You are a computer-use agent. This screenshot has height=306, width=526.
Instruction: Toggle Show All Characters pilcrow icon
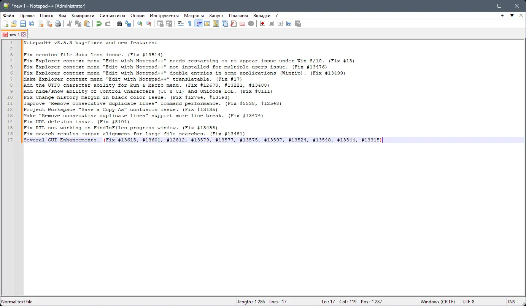click(190, 24)
